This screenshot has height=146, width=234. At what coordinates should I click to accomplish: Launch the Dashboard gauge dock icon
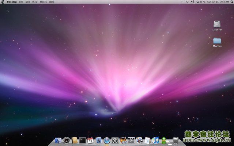[x=67, y=140]
